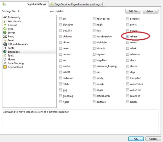This screenshot has width=163, height=142.
Task: Enable the blackbox extension
Action: (x=60, y=25)
